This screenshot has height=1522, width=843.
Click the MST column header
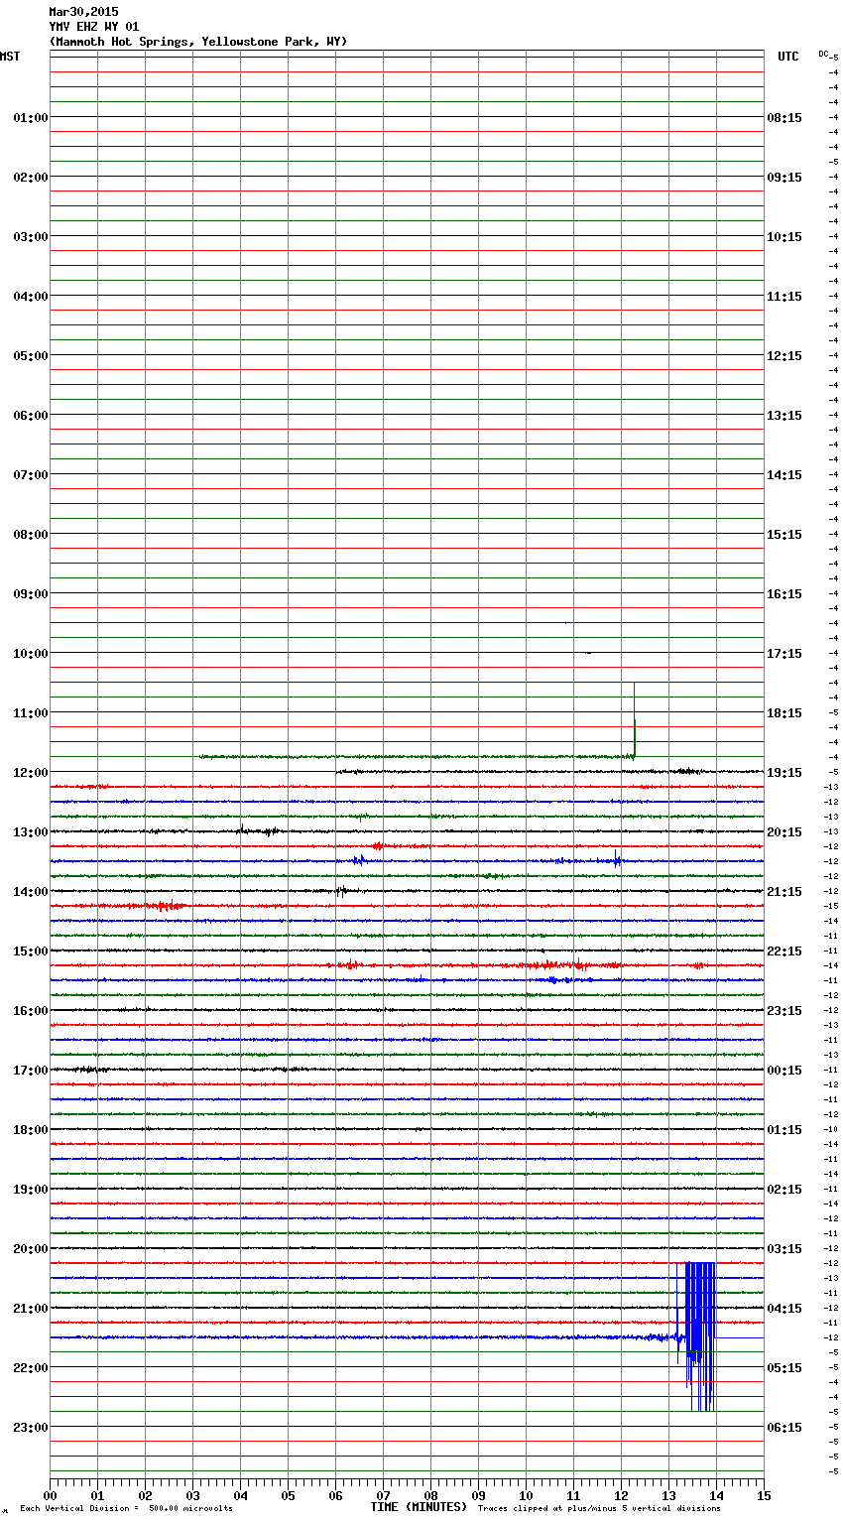click(x=10, y=57)
